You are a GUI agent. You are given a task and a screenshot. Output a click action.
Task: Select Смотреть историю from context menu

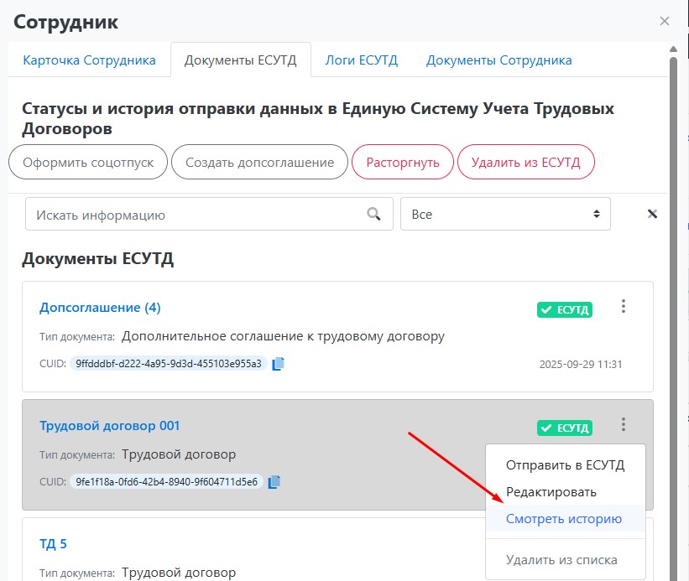564,519
